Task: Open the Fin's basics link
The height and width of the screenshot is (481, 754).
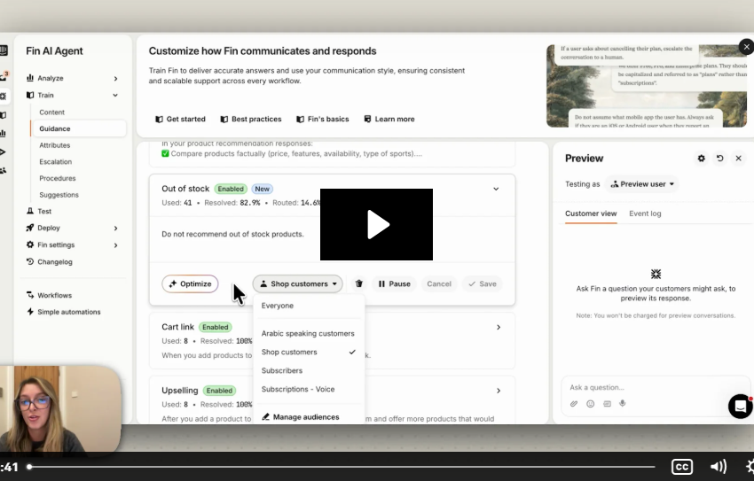Action: pos(323,119)
